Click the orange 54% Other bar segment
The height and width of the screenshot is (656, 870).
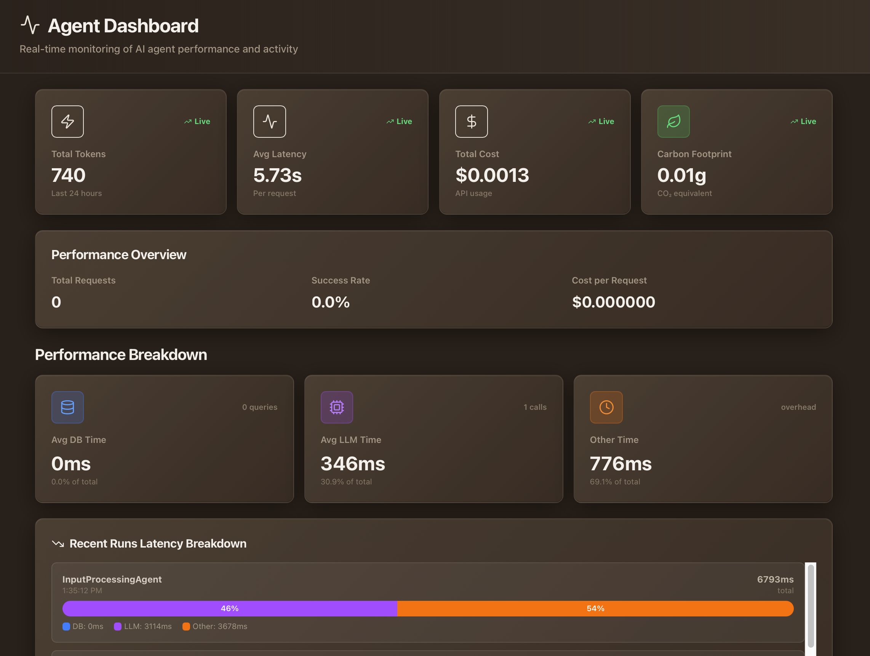(595, 608)
